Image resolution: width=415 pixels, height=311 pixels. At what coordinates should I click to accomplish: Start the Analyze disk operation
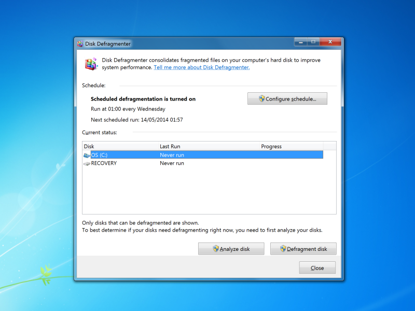[231, 249]
